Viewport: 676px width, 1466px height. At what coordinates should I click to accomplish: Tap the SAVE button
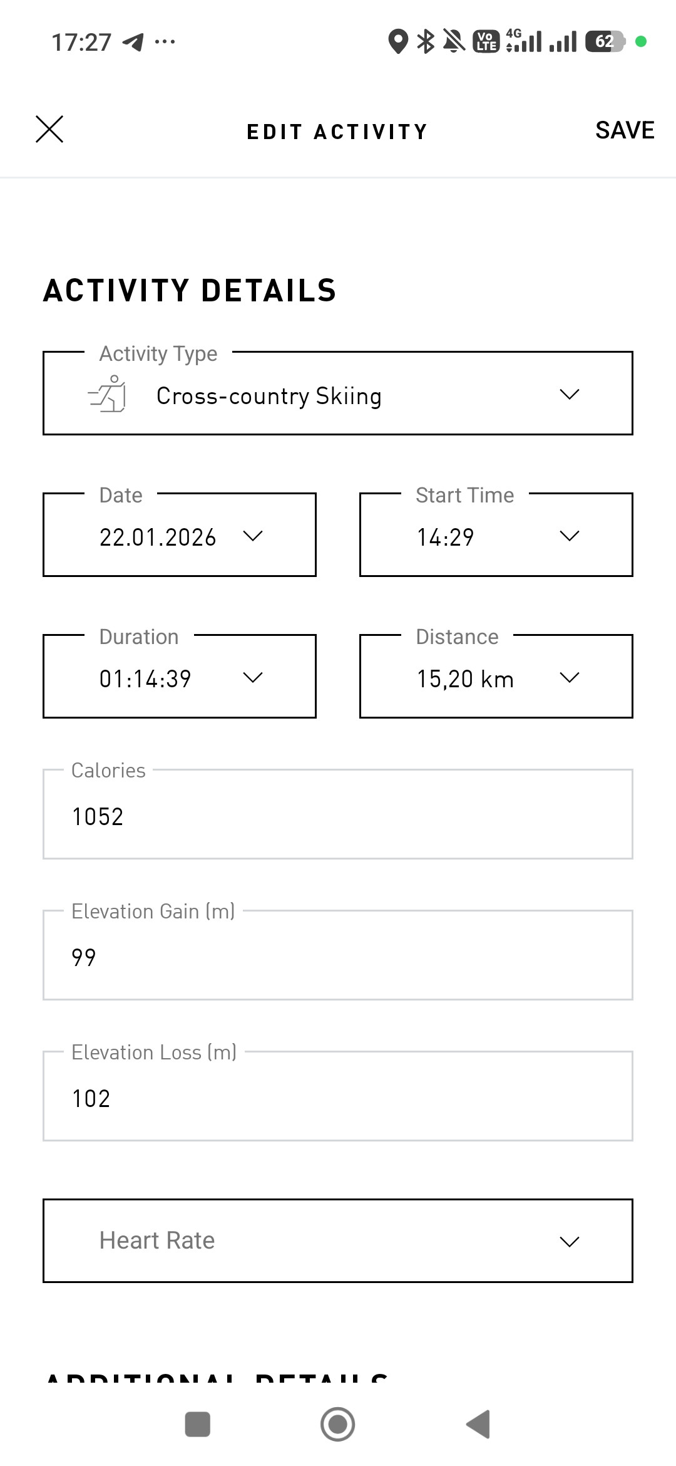tap(625, 130)
